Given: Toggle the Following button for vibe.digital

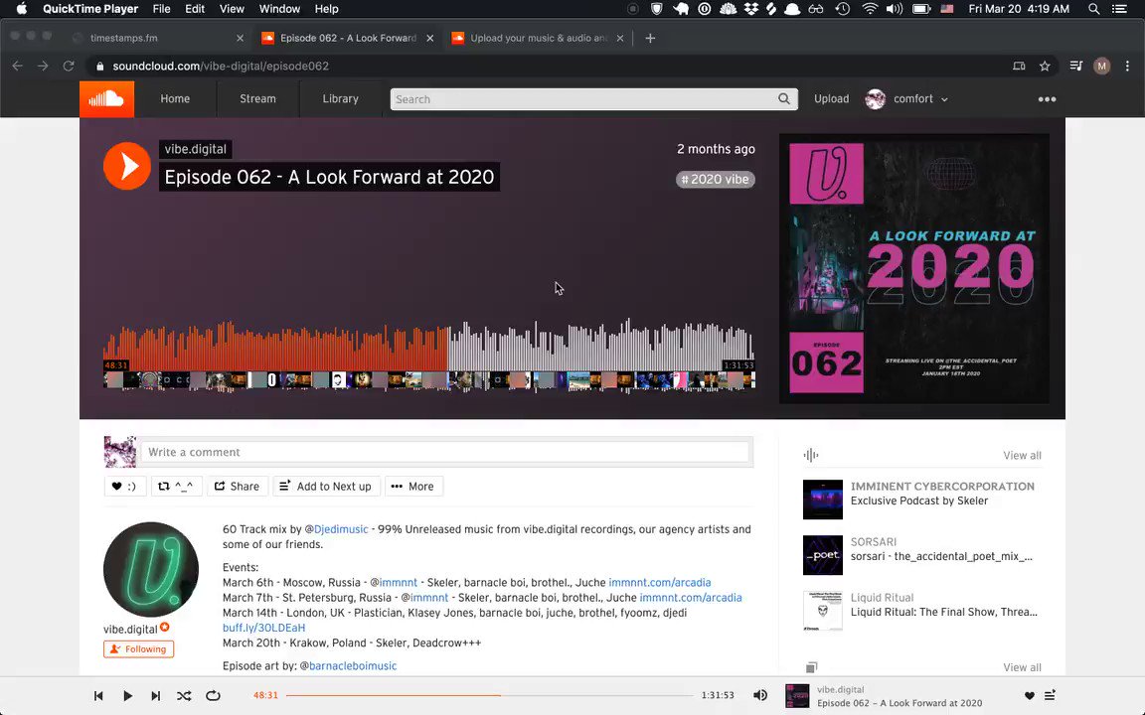Looking at the screenshot, I should (x=139, y=648).
